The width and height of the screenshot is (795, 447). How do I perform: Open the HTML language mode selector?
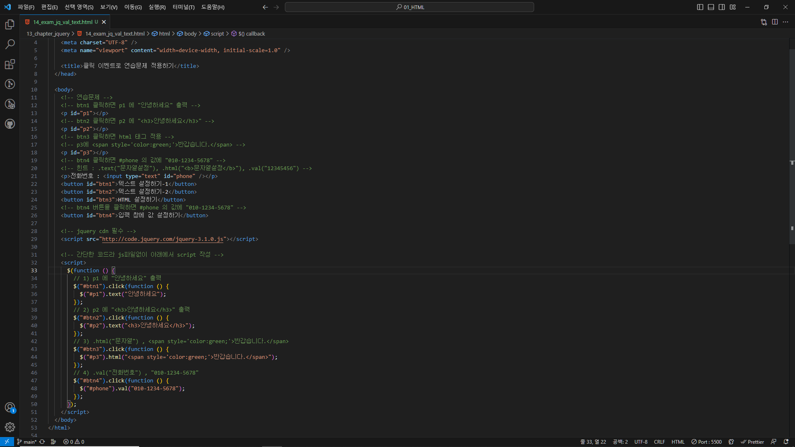[678, 442]
